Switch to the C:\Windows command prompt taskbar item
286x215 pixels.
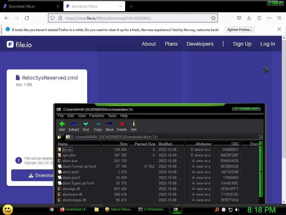(152, 209)
